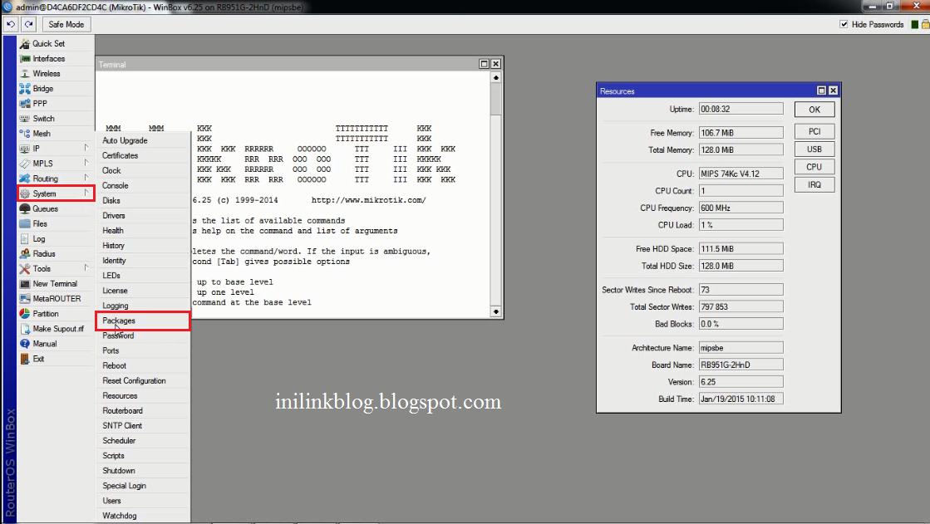Click the Free Memory value field
This screenshot has width=930, height=524.
point(741,133)
